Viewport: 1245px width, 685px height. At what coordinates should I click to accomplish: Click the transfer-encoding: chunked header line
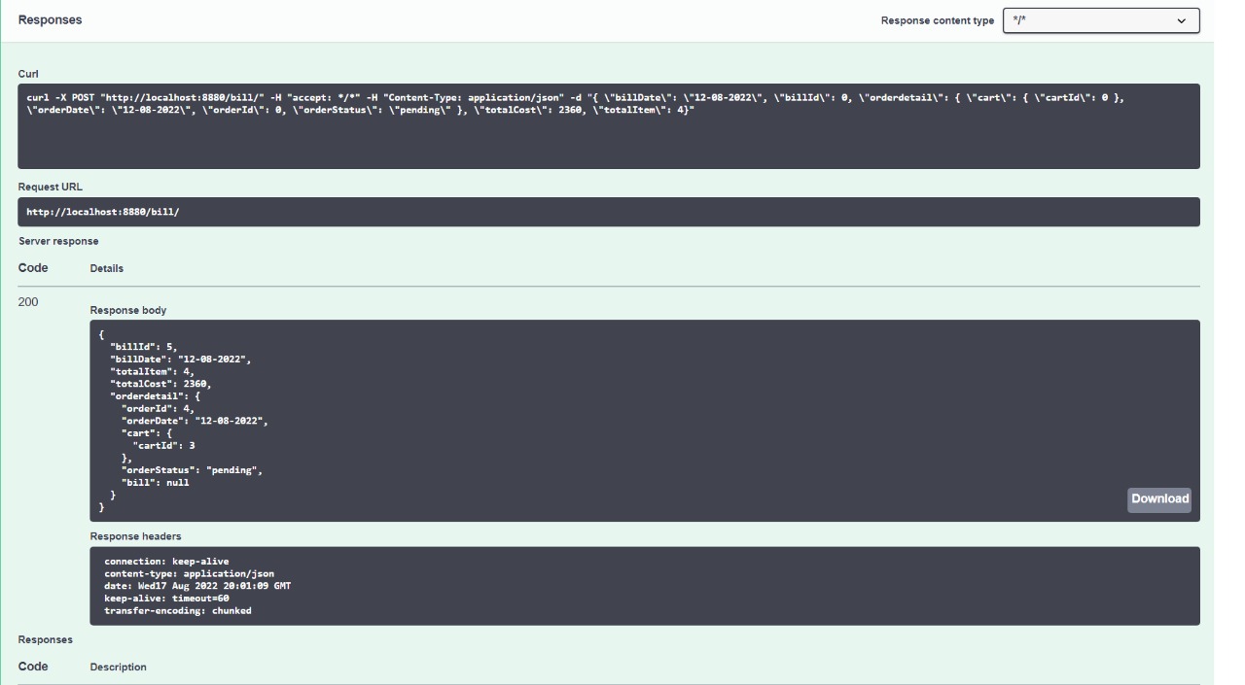[x=177, y=611]
